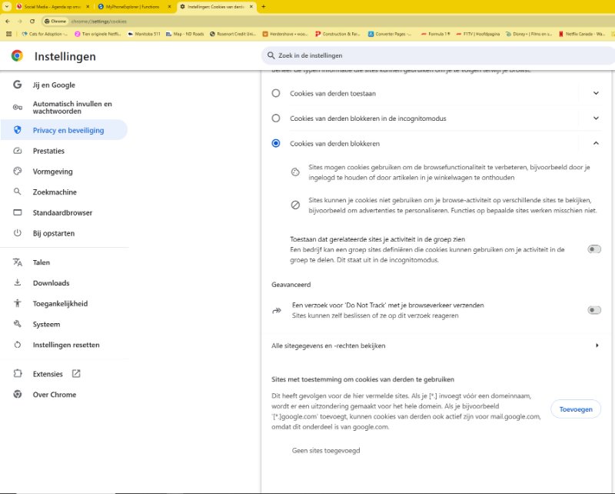Open Alle sitegegevens en -rechten bekijken

tap(436, 345)
